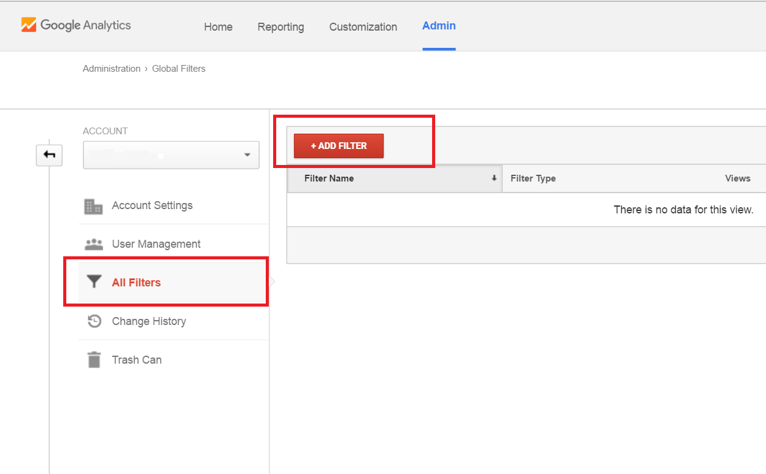Select the Admin tab
Image resolution: width=766 pixels, height=474 pixels.
pos(439,26)
